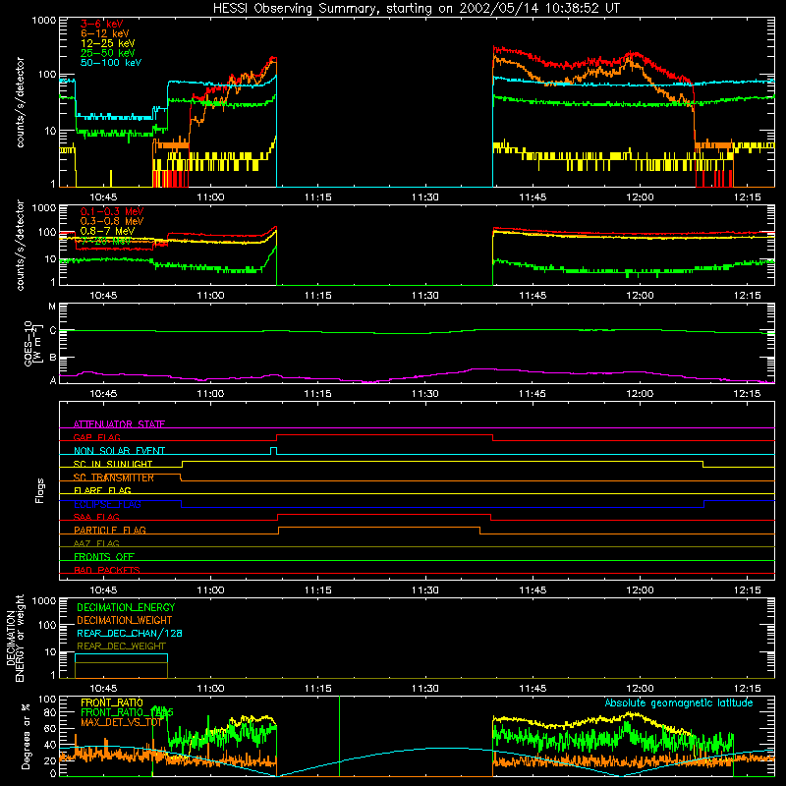Viewport: 786px width, 786px height.
Task: Click the 10:45 time label under GOES plot
Action: coord(103,394)
